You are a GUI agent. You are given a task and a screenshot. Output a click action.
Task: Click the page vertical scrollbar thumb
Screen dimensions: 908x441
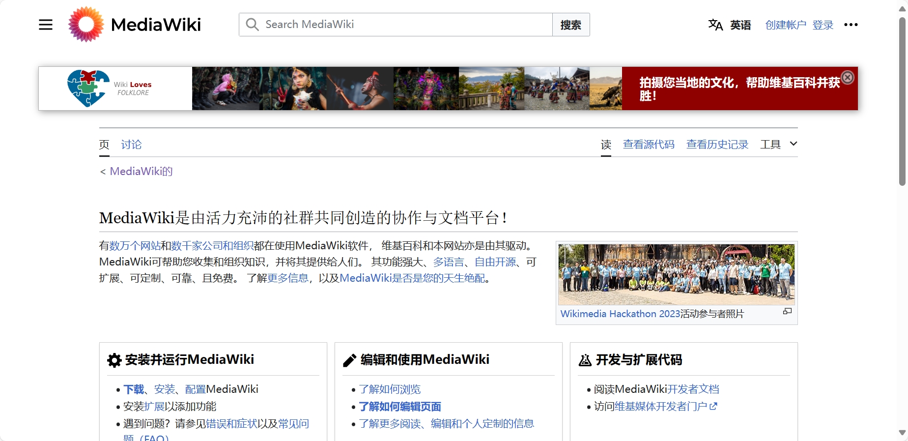point(902,101)
